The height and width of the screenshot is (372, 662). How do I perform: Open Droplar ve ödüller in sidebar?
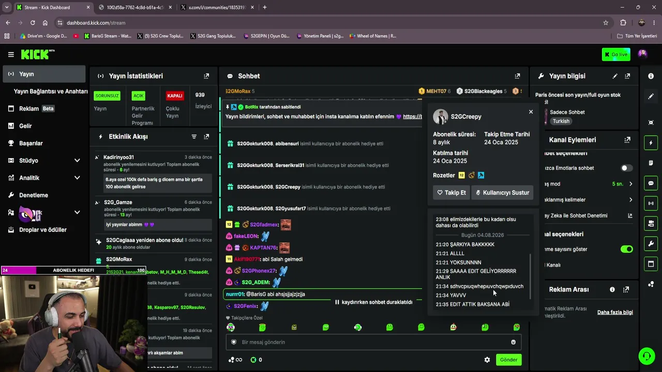[x=44, y=229]
